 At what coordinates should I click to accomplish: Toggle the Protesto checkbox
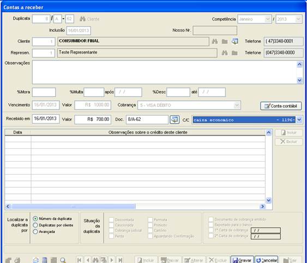(150, 225)
